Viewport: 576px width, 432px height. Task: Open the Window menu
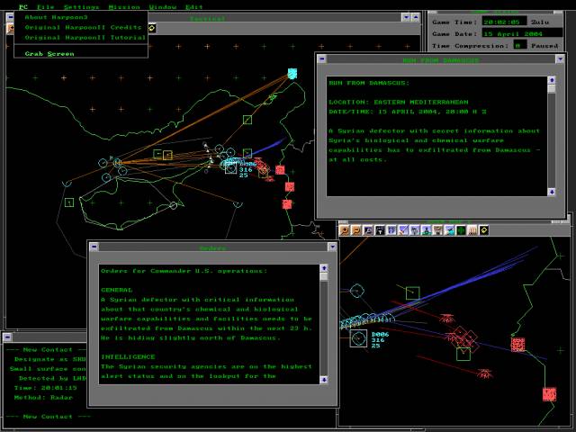(x=163, y=7)
